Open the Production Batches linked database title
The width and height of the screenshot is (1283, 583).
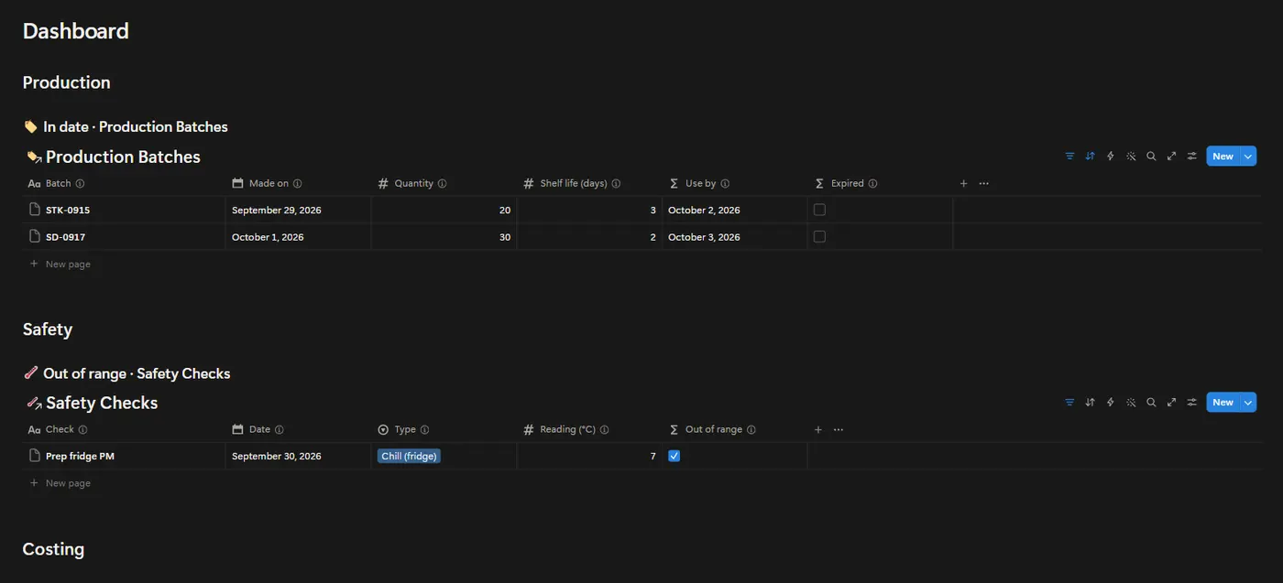point(123,157)
